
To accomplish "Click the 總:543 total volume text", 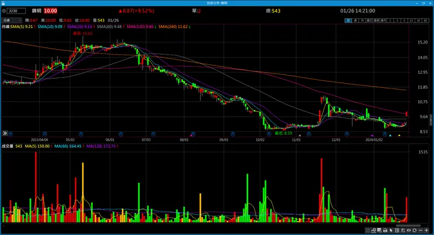I will (x=273, y=11).
